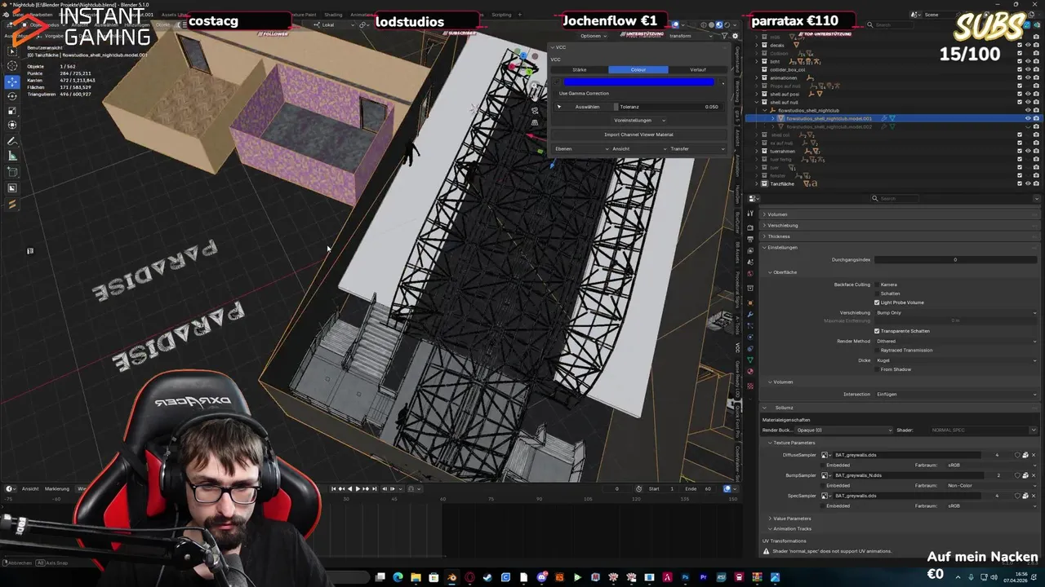Browse image for DiffuseSampler texture
Image resolution: width=1045 pixels, height=587 pixels.
[825, 455]
